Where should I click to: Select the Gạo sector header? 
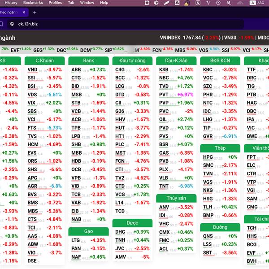(88, 231)
